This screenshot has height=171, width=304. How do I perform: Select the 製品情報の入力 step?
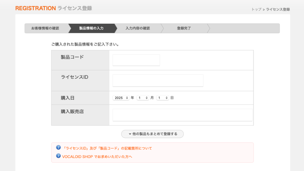[91, 28]
